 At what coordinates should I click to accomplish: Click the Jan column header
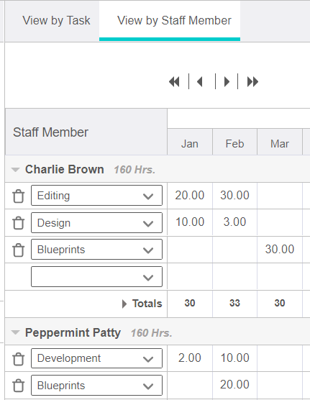[190, 142]
